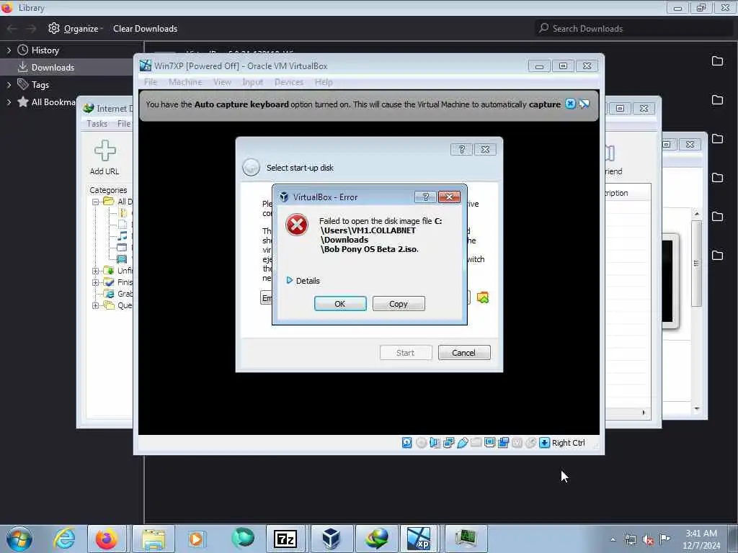Click Clear Downloads in Library window
738x553 pixels.
(145, 29)
